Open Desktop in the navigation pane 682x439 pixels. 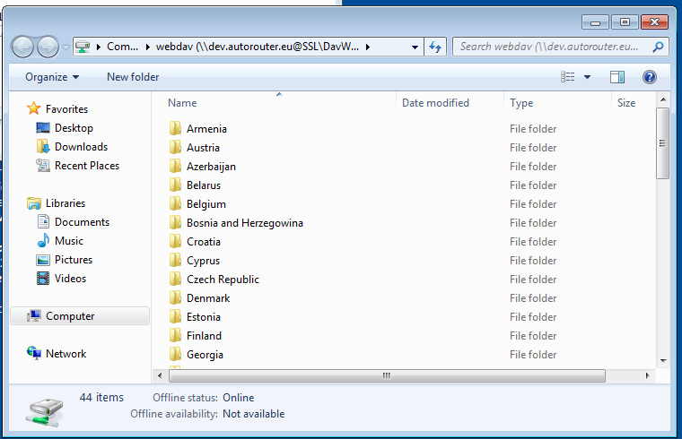click(x=65, y=128)
